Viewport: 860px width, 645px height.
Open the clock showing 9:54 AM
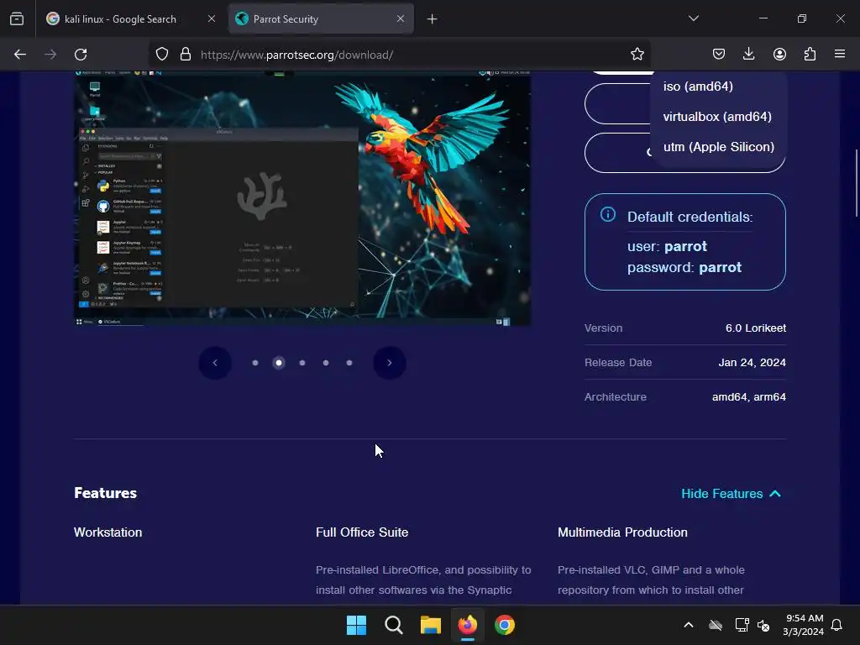coord(804,625)
